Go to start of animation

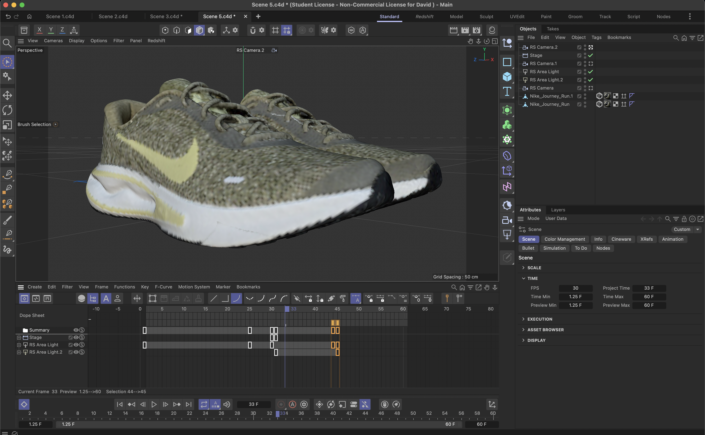pyautogui.click(x=120, y=404)
